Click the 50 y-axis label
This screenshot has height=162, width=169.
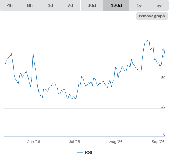[x=163, y=78]
